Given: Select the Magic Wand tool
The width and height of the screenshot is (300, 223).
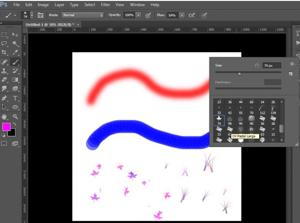Looking at the screenshot, I should tap(15, 43).
